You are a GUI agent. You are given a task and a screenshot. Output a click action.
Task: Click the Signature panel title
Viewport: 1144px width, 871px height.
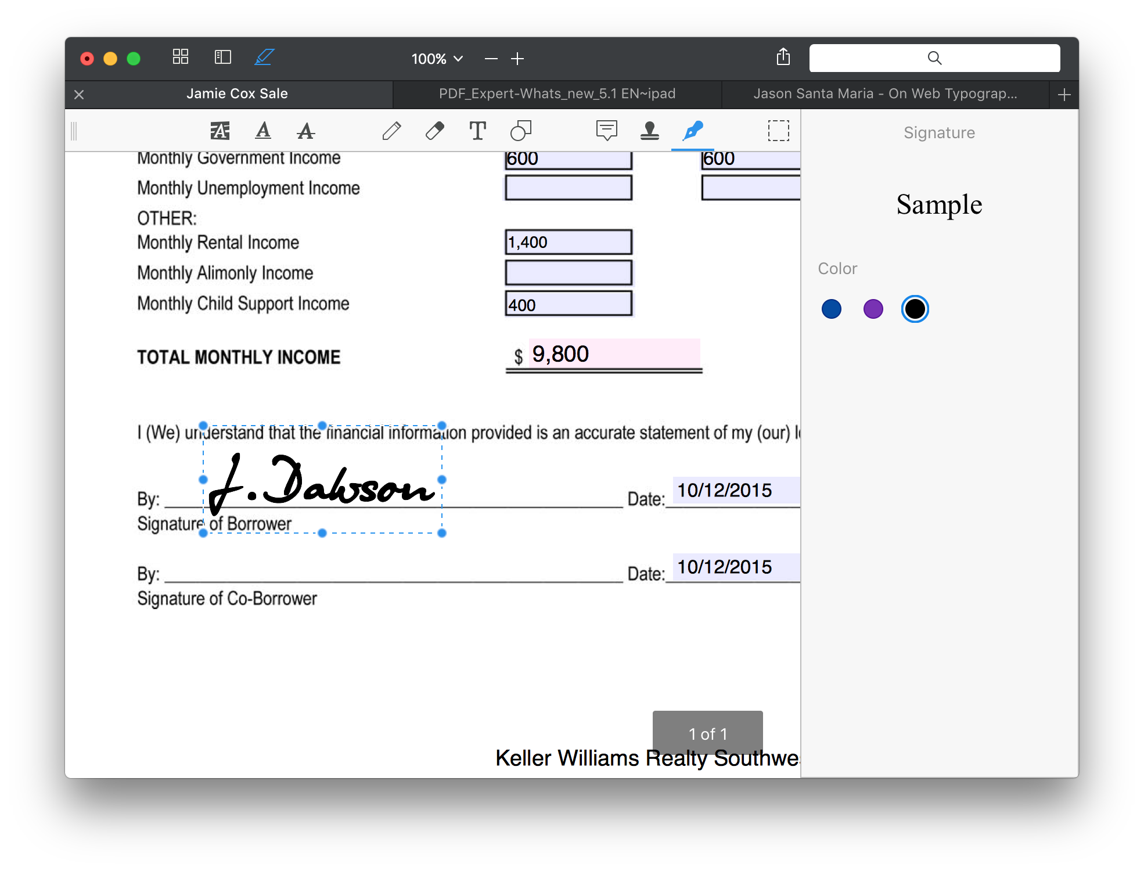[939, 133]
